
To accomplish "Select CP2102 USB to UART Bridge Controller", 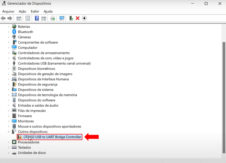I will (x=52, y=137).
